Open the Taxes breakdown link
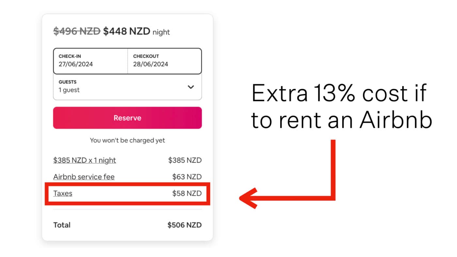The width and height of the screenshot is (457, 257). click(x=63, y=193)
